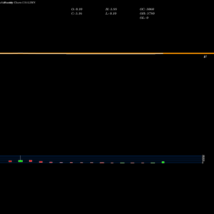The image size is (214, 214).
Task: Click the orange moving average line at right end
Action: (x=188, y=53)
